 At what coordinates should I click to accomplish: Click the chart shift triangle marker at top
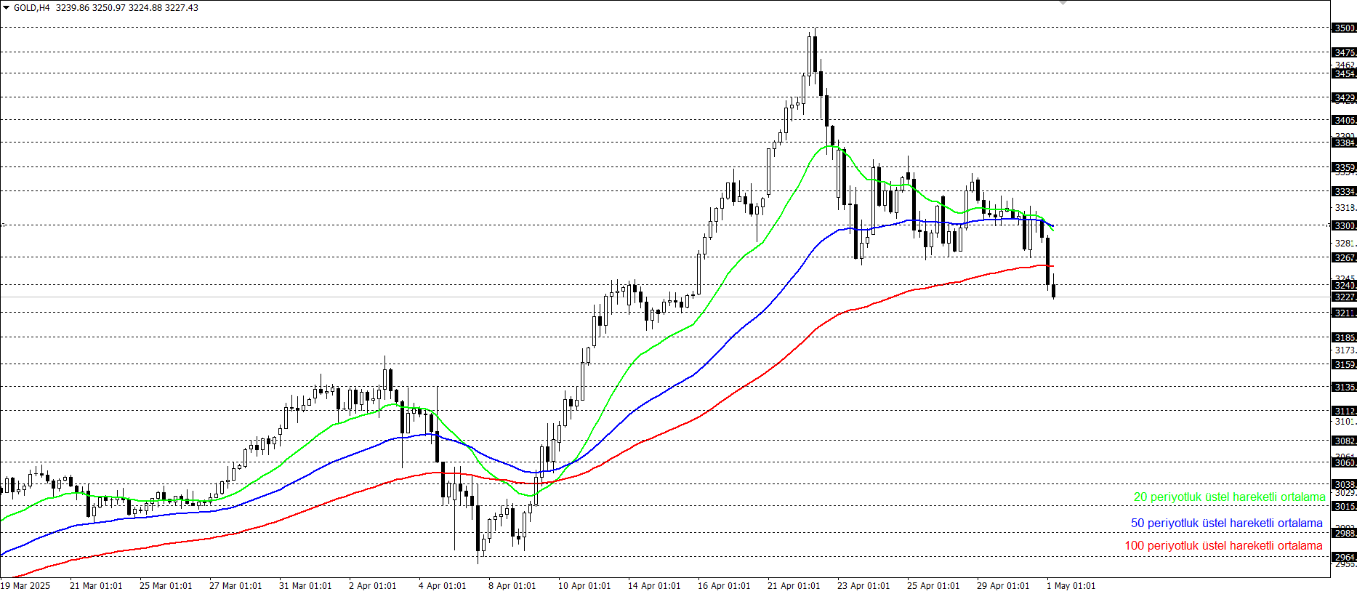(x=1063, y=3)
